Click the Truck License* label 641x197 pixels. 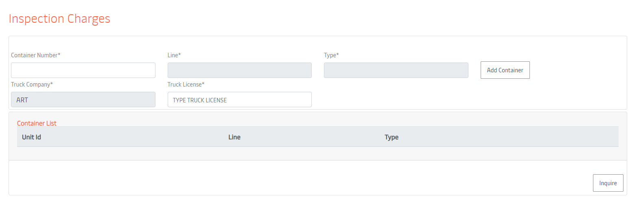coord(186,84)
